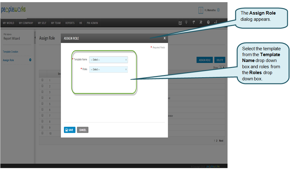The image size is (290, 169).
Task: Open the wrench tools icon
Action: [x=201, y=22]
